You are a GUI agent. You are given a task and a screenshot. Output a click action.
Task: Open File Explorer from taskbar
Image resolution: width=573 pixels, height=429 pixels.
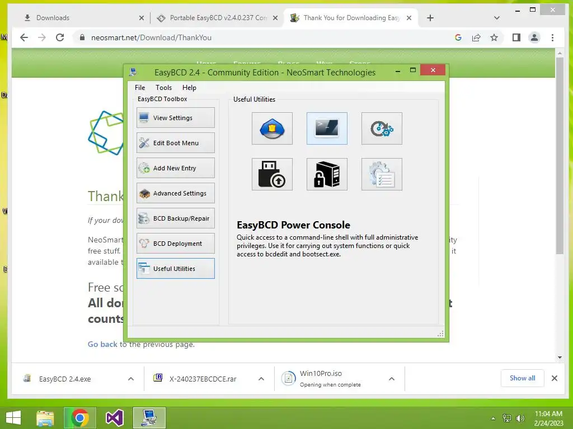coord(45,418)
